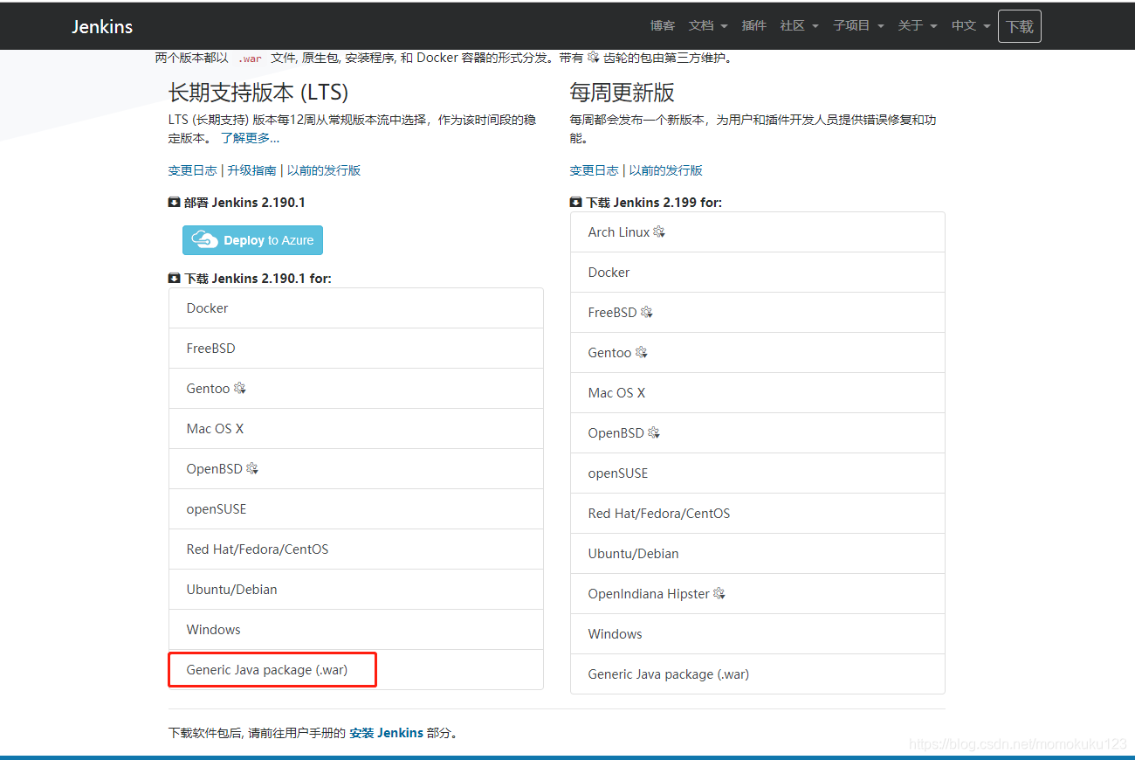Open the LTS 变更日志 link
This screenshot has width=1135, height=760.
click(x=192, y=169)
